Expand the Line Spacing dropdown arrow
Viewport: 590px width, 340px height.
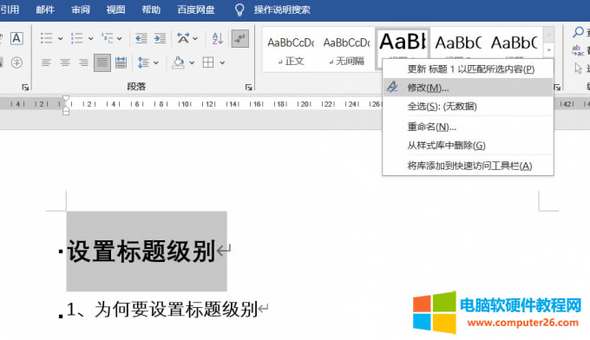(156, 62)
